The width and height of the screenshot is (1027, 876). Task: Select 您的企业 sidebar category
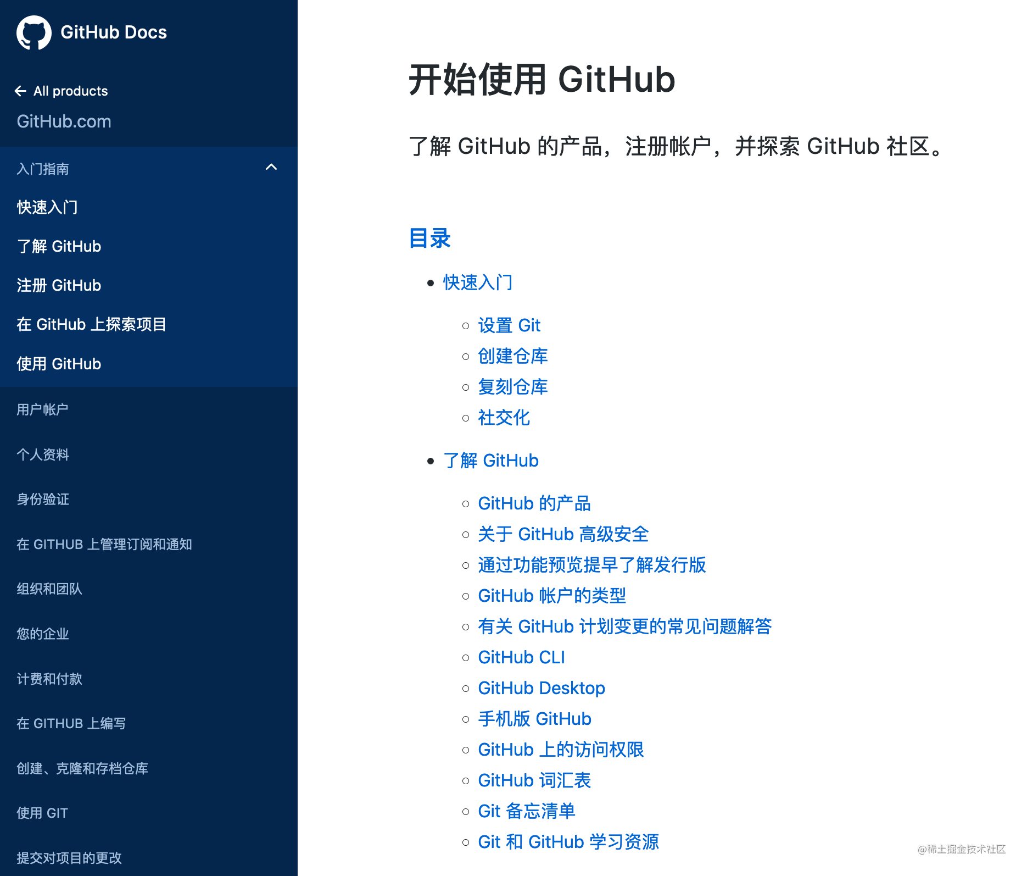pyautogui.click(x=43, y=634)
